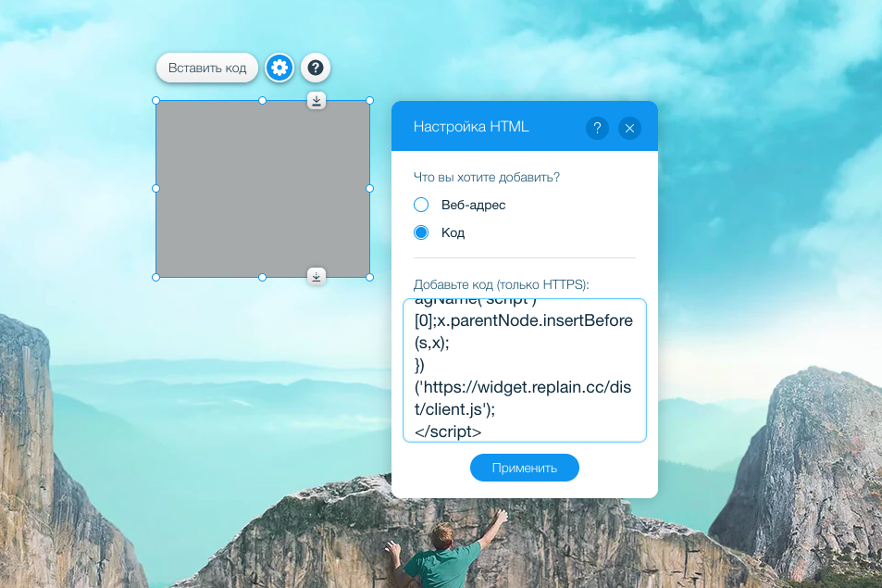Image resolution: width=882 pixels, height=588 pixels.
Task: Click the bottom-right resize handle of the gray box
Action: 369,278
